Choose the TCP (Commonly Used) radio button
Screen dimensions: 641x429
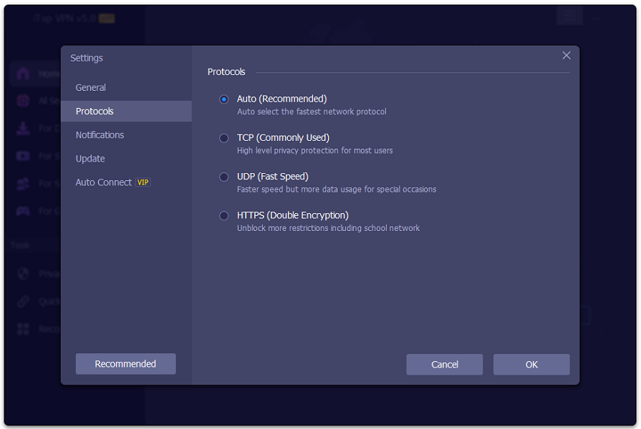(224, 138)
